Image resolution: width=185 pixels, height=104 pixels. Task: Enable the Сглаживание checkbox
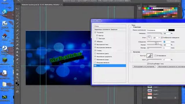(x=156, y=56)
